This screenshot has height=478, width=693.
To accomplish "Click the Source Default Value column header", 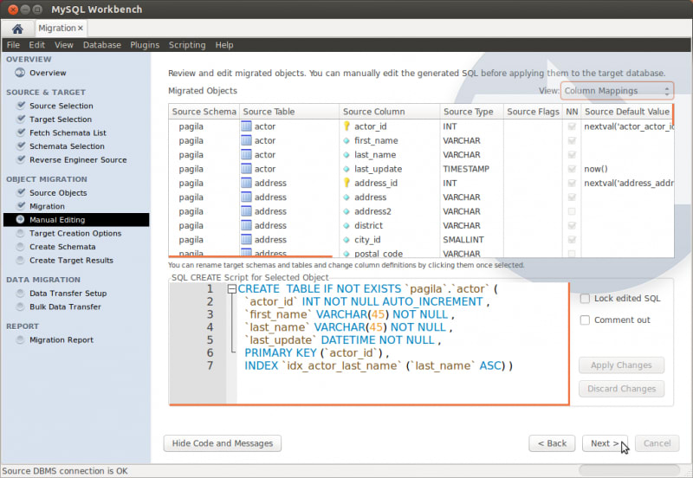I will coord(626,112).
